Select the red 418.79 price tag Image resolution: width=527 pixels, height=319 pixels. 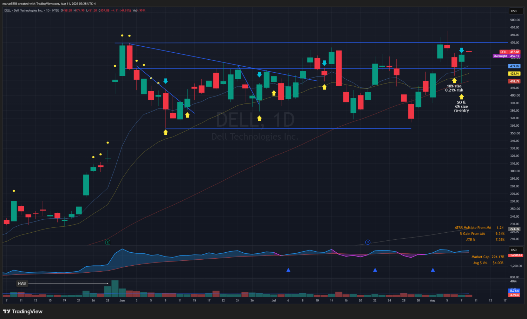(515, 81)
